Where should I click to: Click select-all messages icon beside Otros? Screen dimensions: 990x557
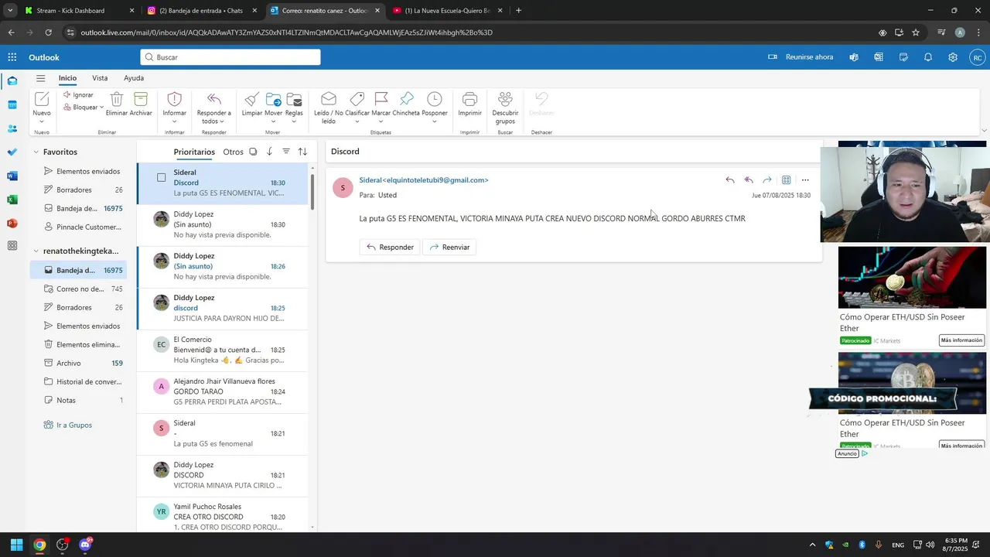click(253, 152)
